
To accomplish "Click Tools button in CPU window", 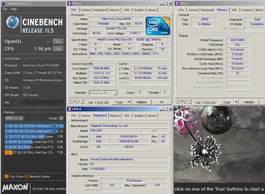I will [119, 102].
